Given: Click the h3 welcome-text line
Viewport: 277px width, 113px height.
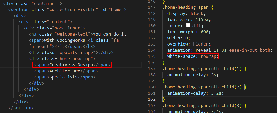Looking at the screenshot, I should pos(78,34).
